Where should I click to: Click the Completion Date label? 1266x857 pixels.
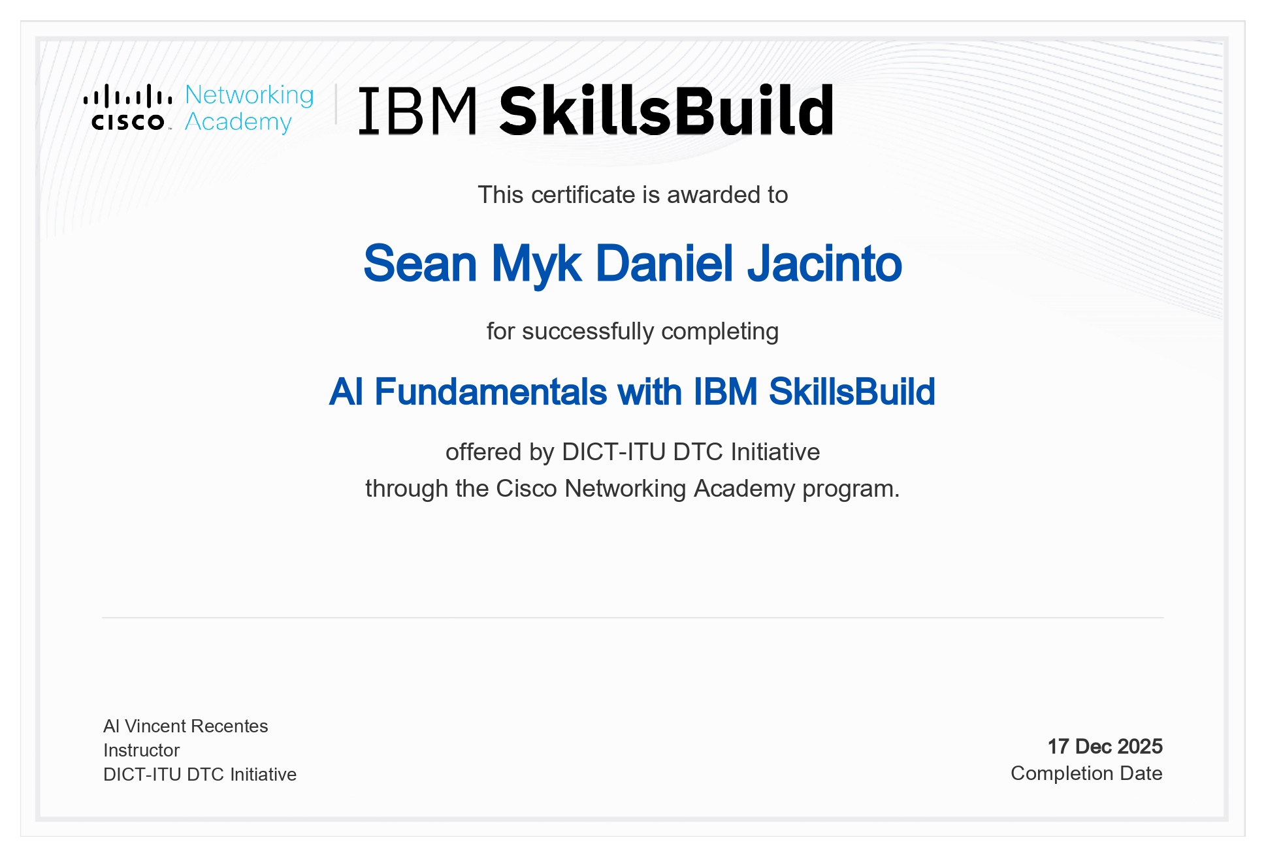point(1086,773)
